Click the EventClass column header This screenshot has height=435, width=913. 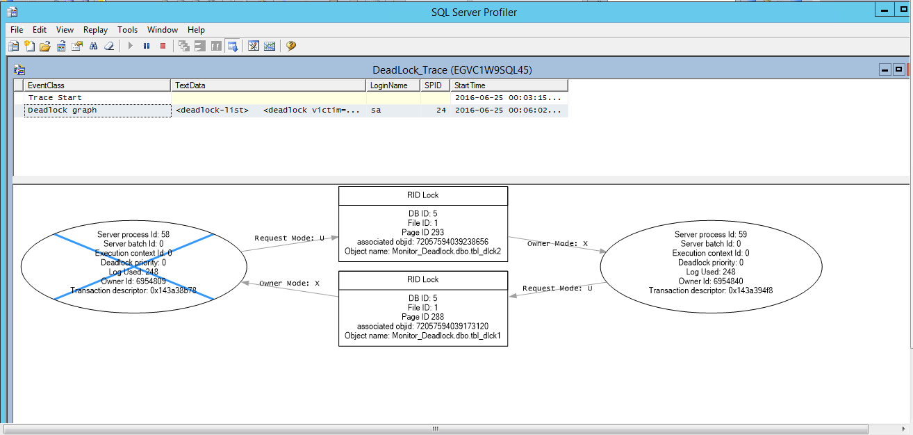(x=97, y=85)
